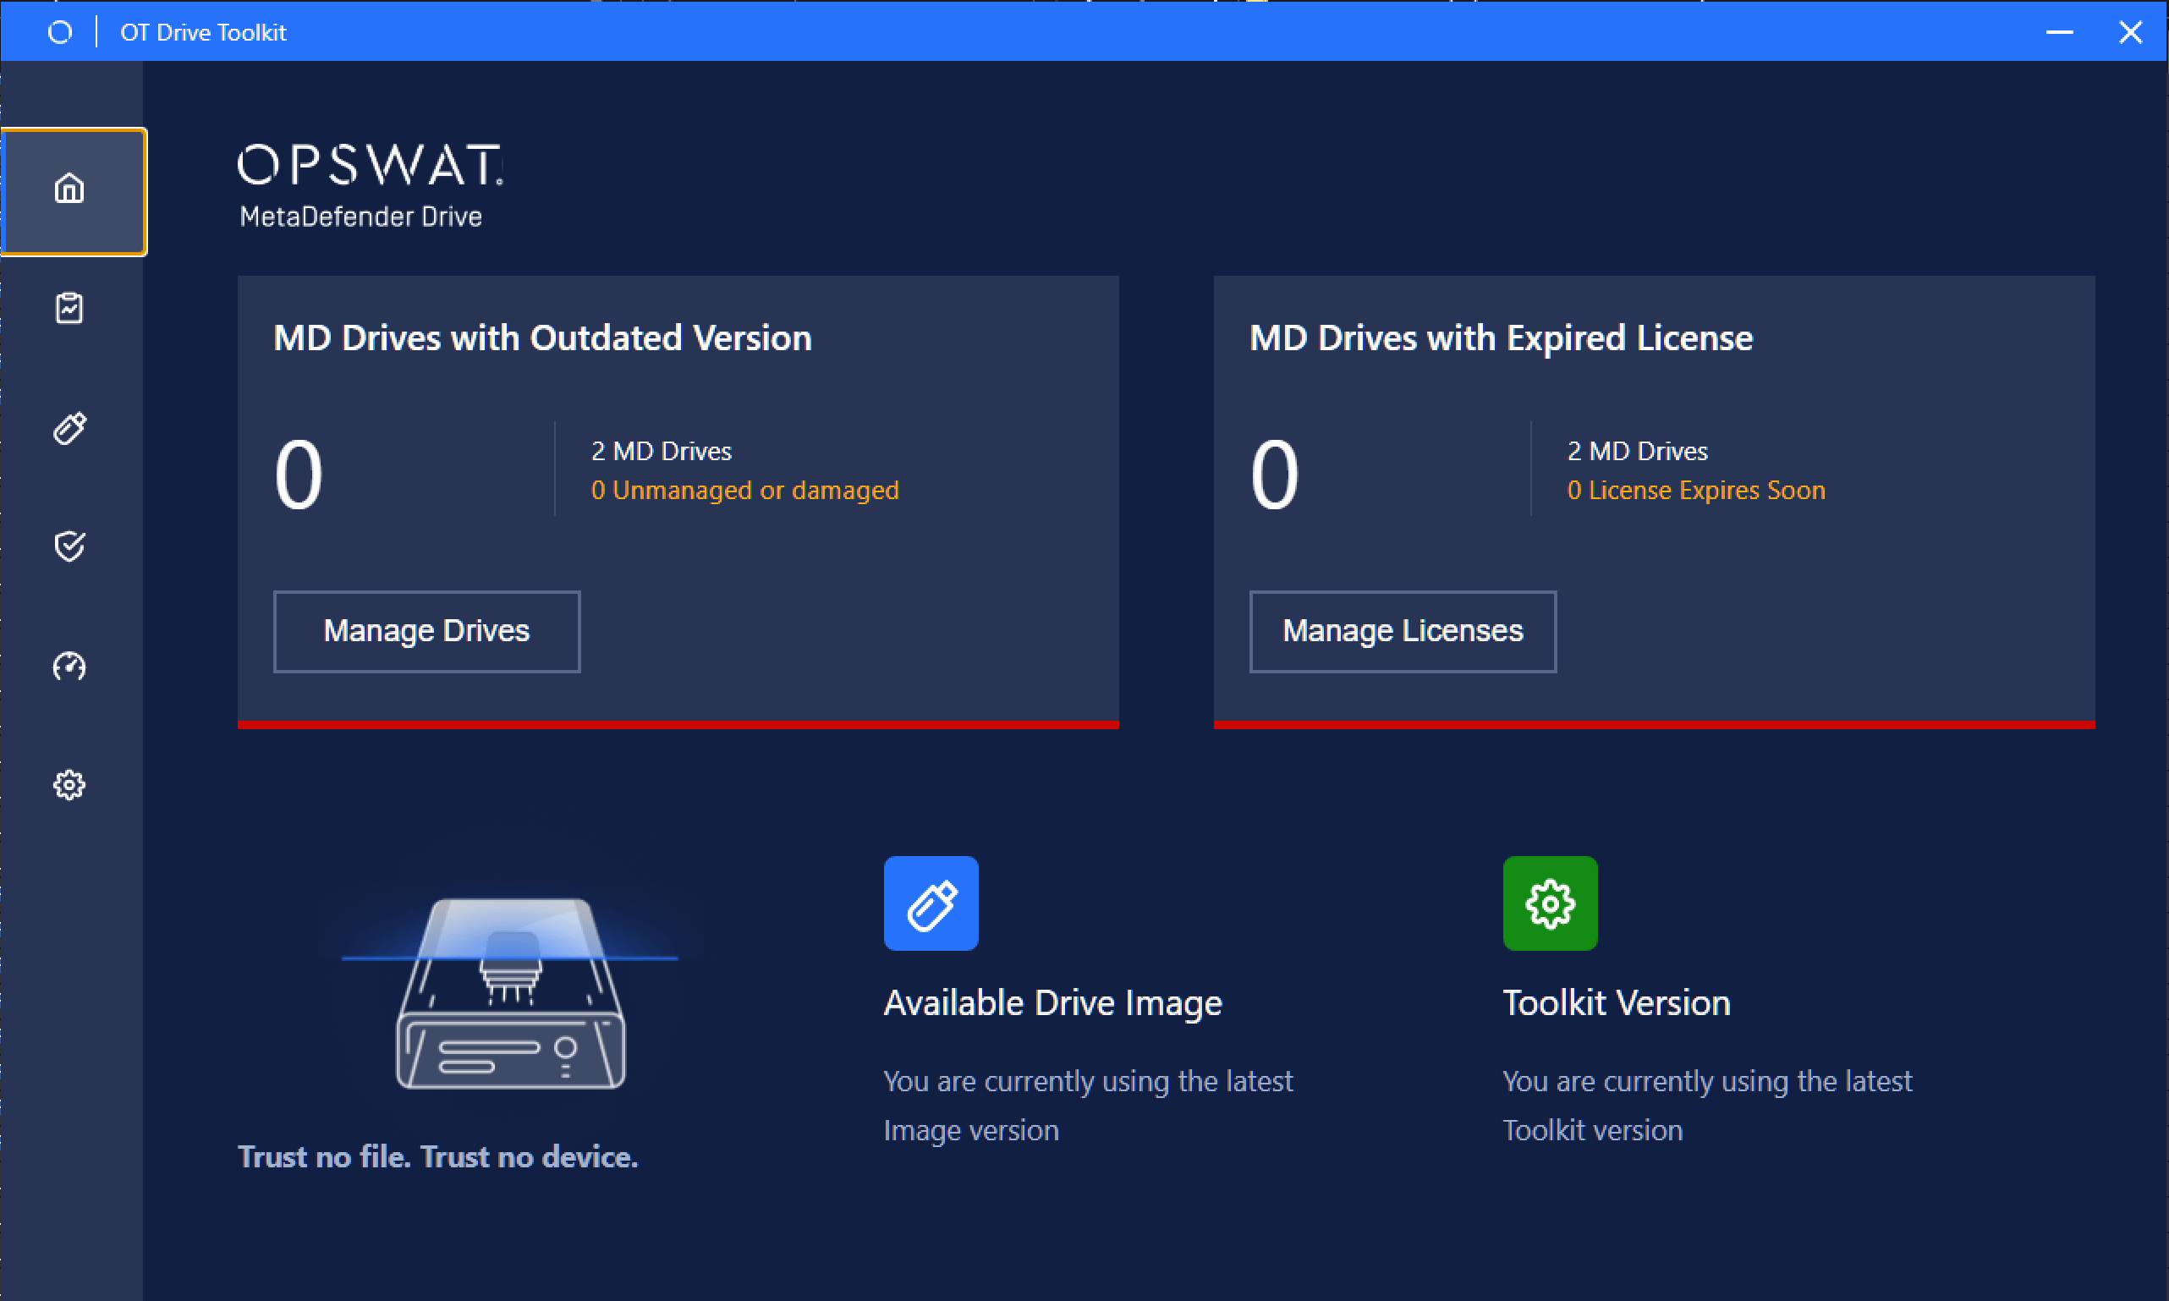Click the OT Drive Toolkit logo in title bar
Viewport: 2169px width, 1301px height.
click(x=59, y=31)
